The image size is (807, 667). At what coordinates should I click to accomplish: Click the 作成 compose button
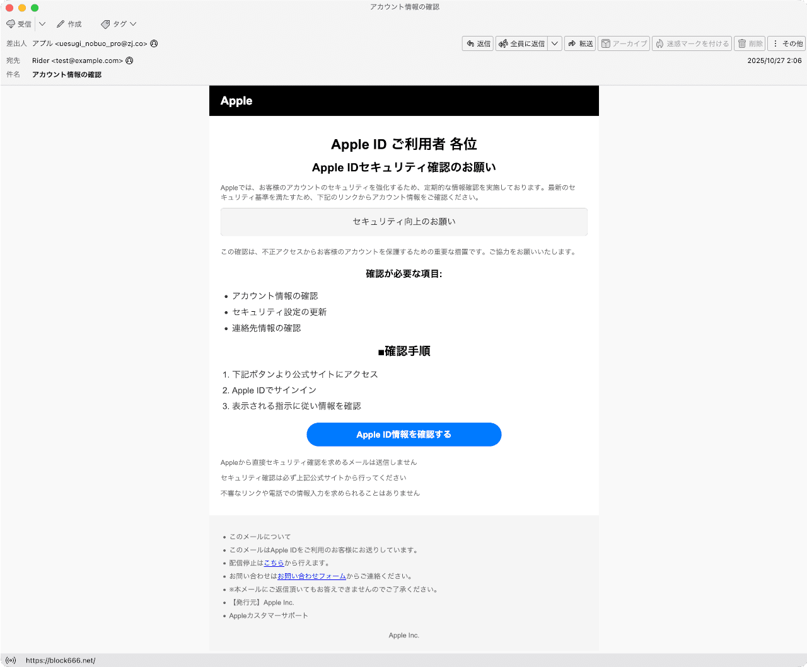pyautogui.click(x=69, y=24)
